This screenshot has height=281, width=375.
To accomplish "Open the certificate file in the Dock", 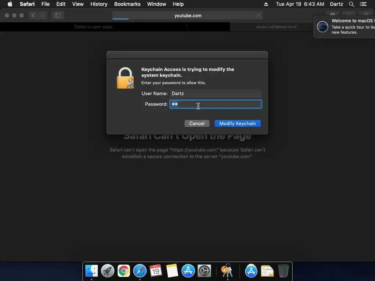I will tap(267, 271).
